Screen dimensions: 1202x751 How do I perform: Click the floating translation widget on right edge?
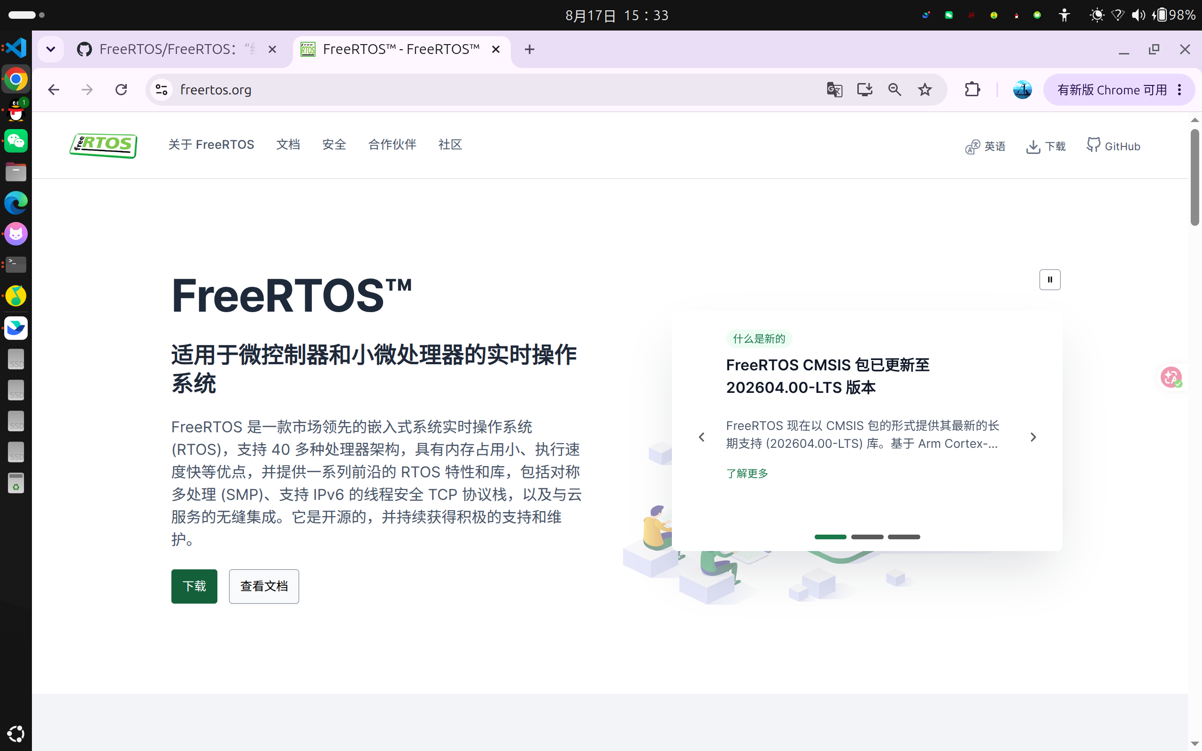pyautogui.click(x=1171, y=377)
